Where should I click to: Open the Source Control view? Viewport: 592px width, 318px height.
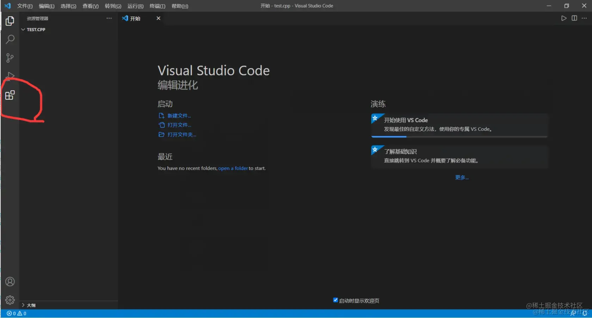click(x=10, y=58)
